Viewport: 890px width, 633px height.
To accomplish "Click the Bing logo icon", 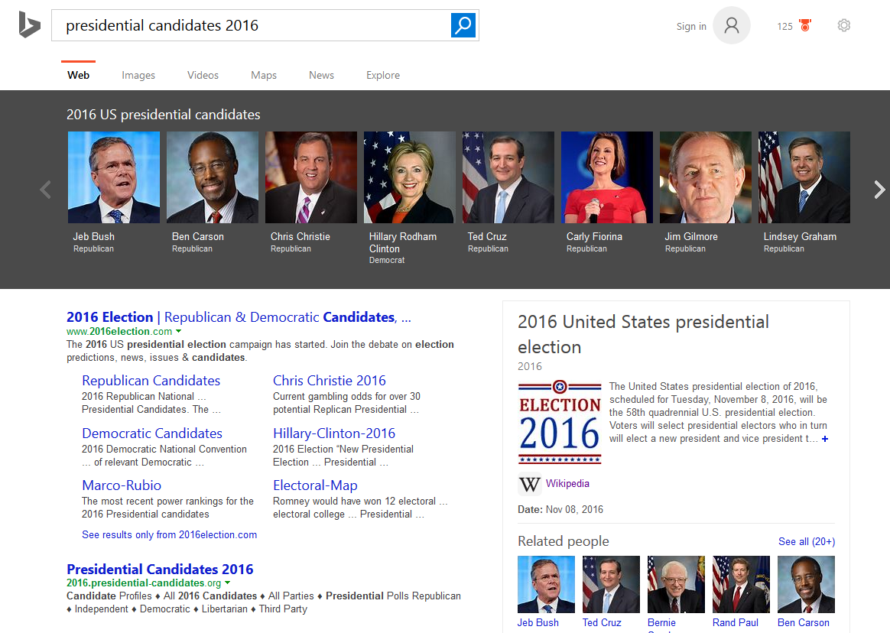I will click(x=29, y=25).
